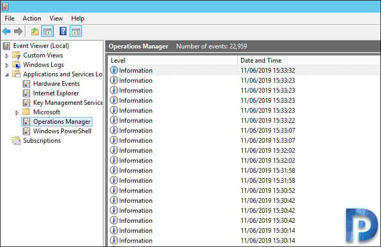Click the Windows PowerShell log icon
This screenshot has width=381, height=247.
pos(26,131)
